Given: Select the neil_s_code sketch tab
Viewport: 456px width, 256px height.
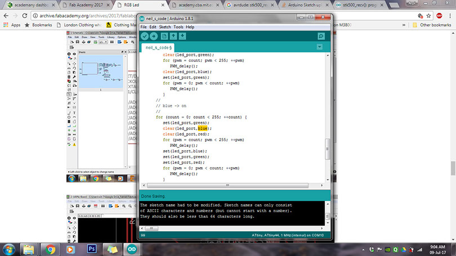Looking at the screenshot, I should [159, 47].
